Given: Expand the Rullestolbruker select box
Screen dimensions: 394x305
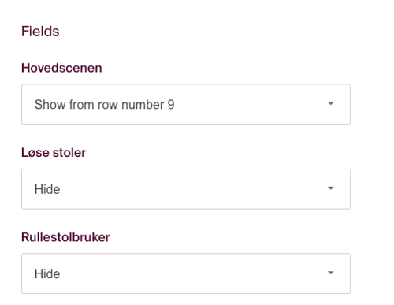Looking at the screenshot, I should [x=186, y=273].
